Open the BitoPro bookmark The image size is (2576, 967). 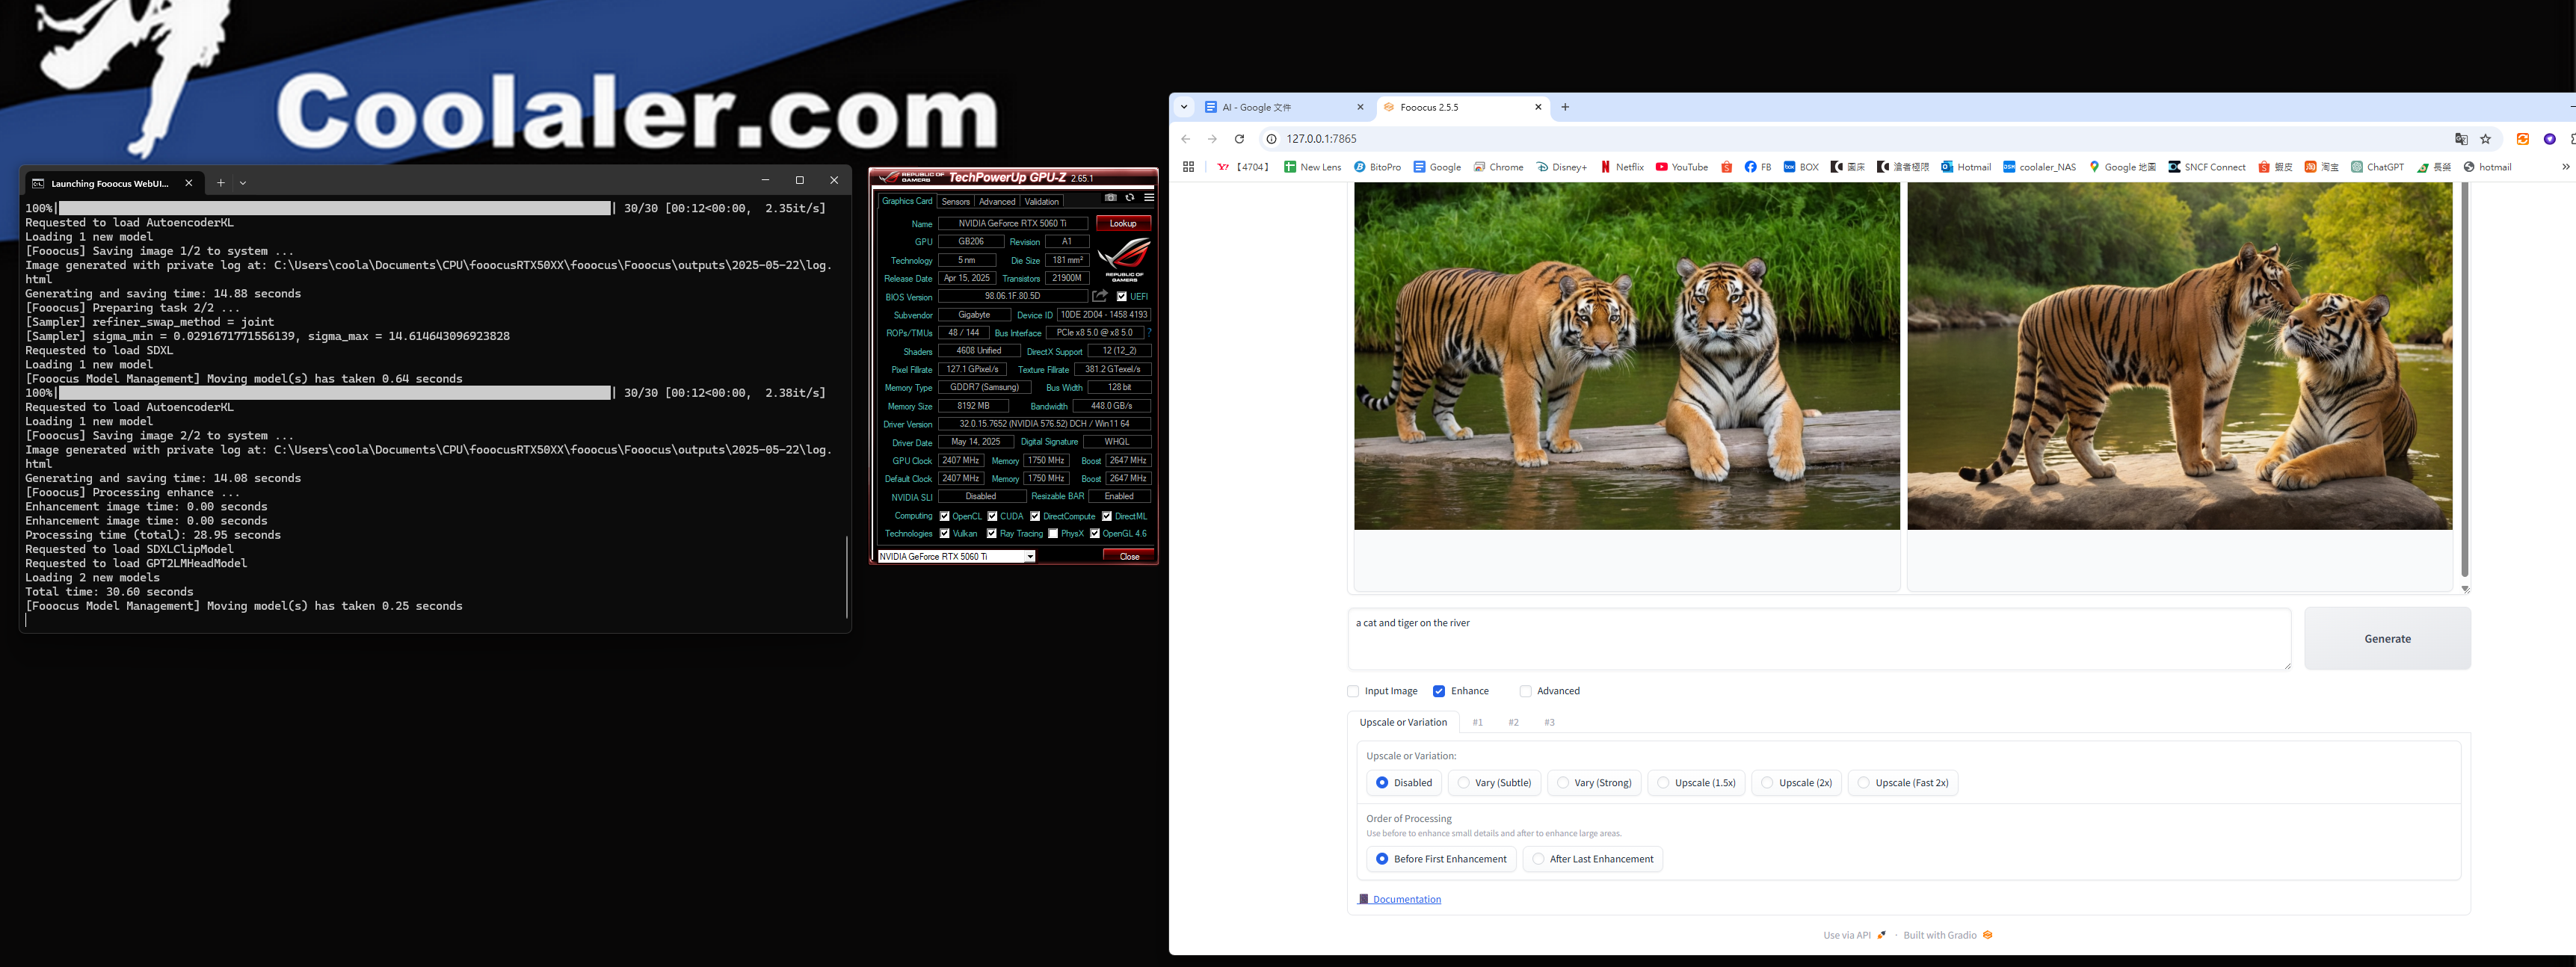(x=1377, y=167)
